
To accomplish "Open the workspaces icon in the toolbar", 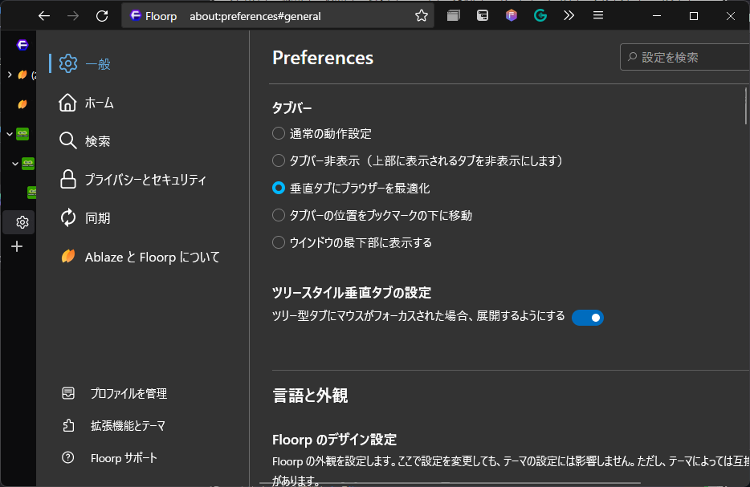I will [454, 14].
